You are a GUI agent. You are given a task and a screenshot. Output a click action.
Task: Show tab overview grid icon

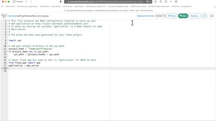(176, 2)
